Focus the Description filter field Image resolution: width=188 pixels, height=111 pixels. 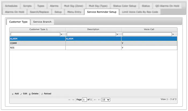pyautogui.click(x=91, y=34)
